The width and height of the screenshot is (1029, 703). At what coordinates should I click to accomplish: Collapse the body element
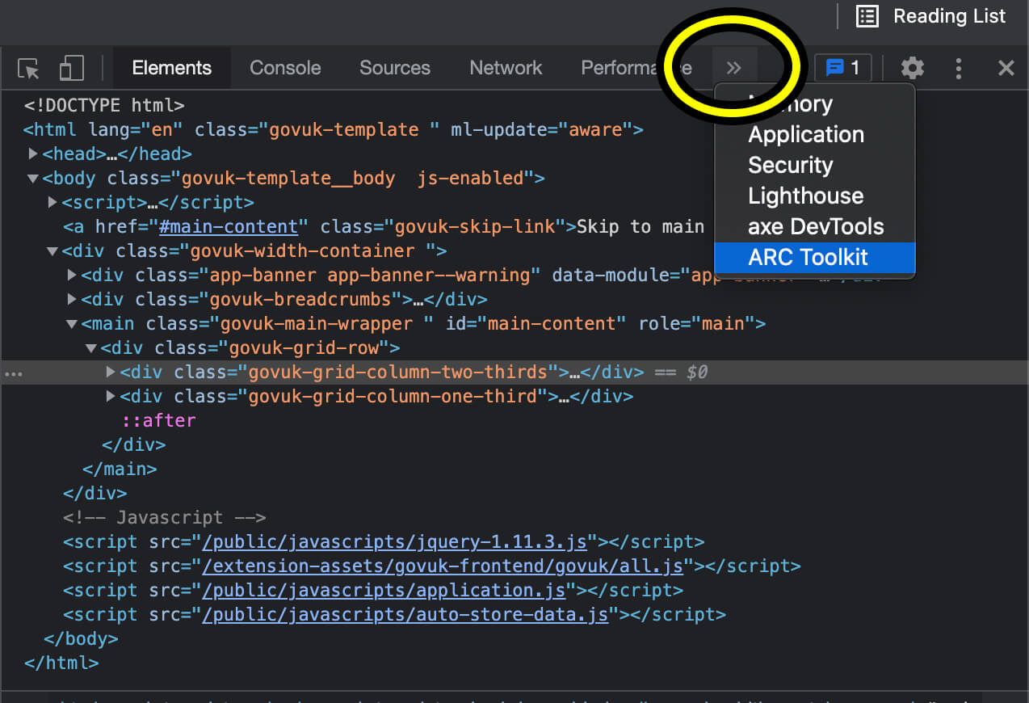coord(32,178)
